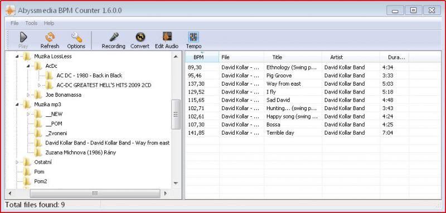Click the tree horizontal scroll right arrow
The height and width of the screenshot is (213, 446).
(x=166, y=194)
